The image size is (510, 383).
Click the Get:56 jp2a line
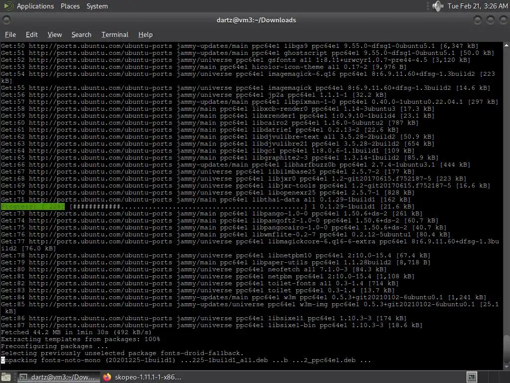(x=194, y=95)
